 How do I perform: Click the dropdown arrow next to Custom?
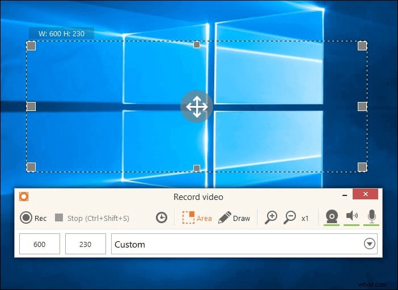[369, 244]
